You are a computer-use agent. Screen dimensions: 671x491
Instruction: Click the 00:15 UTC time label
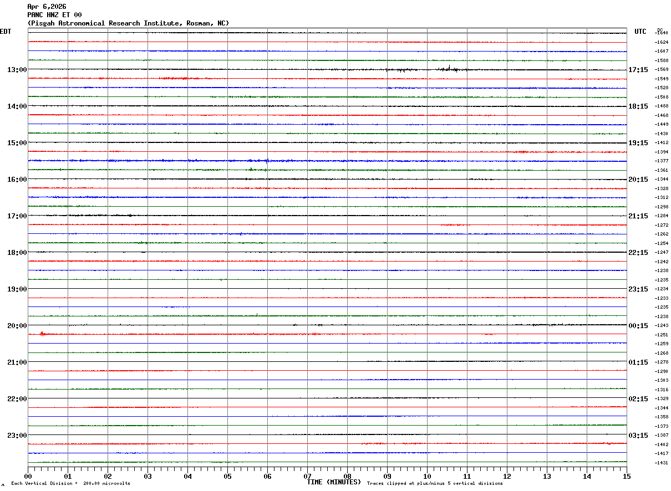coord(638,326)
